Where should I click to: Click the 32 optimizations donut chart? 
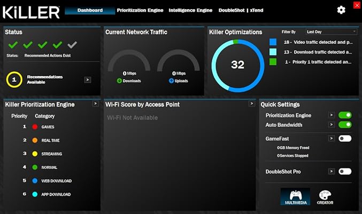click(x=238, y=66)
